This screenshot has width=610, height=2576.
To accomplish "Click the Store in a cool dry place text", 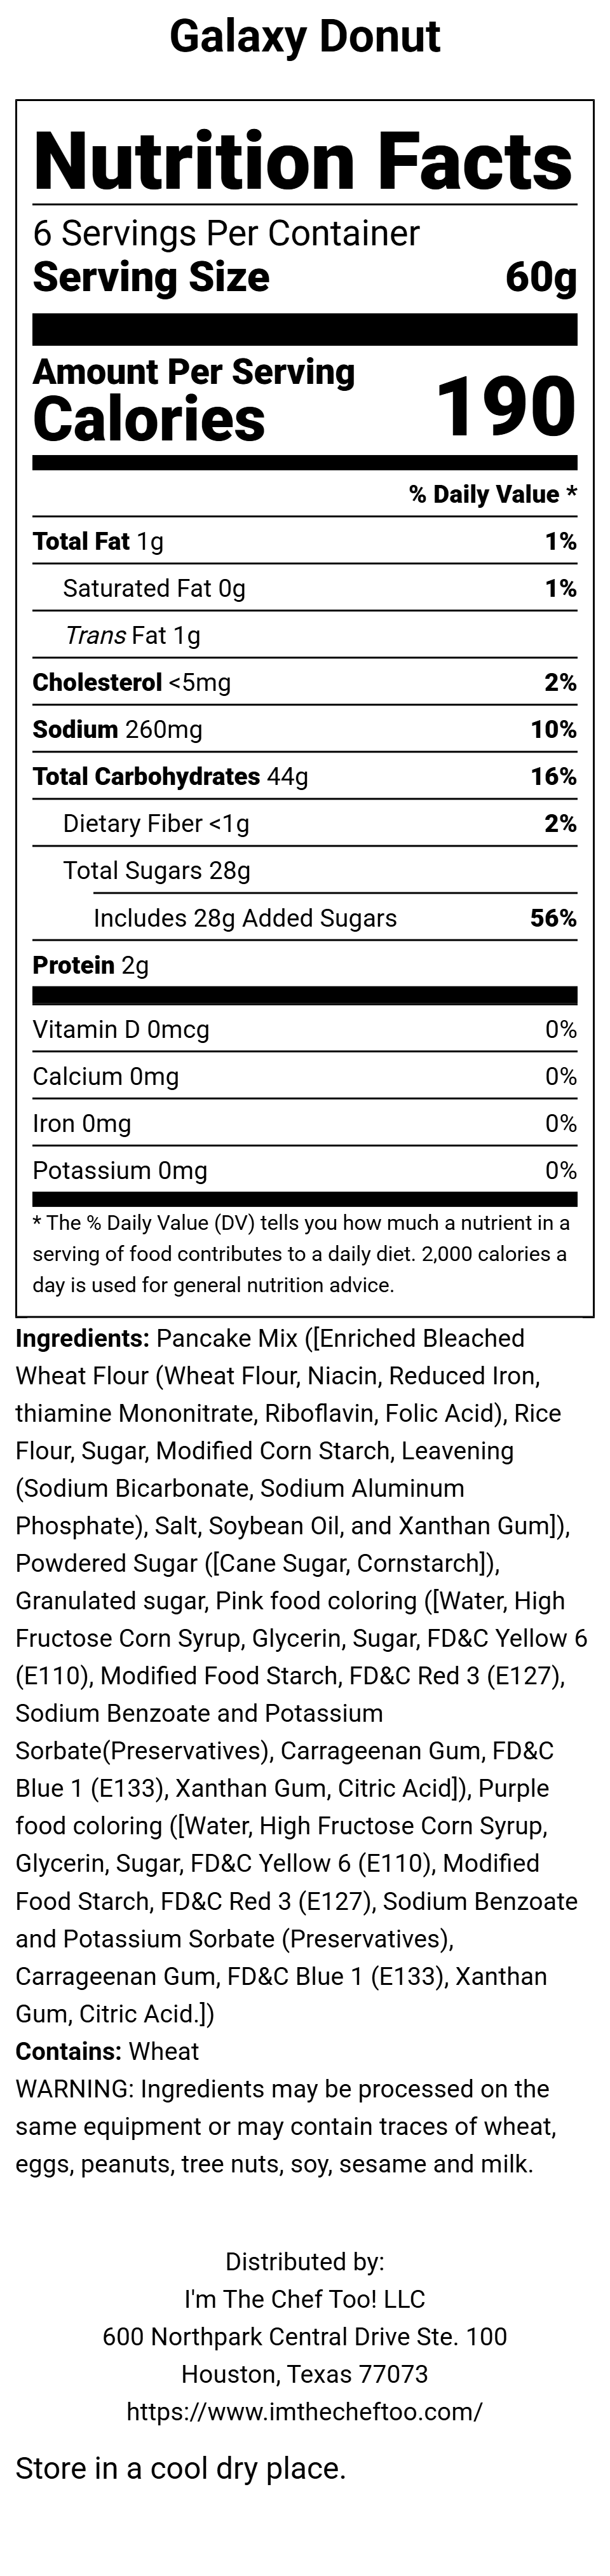I will 181,2469.
